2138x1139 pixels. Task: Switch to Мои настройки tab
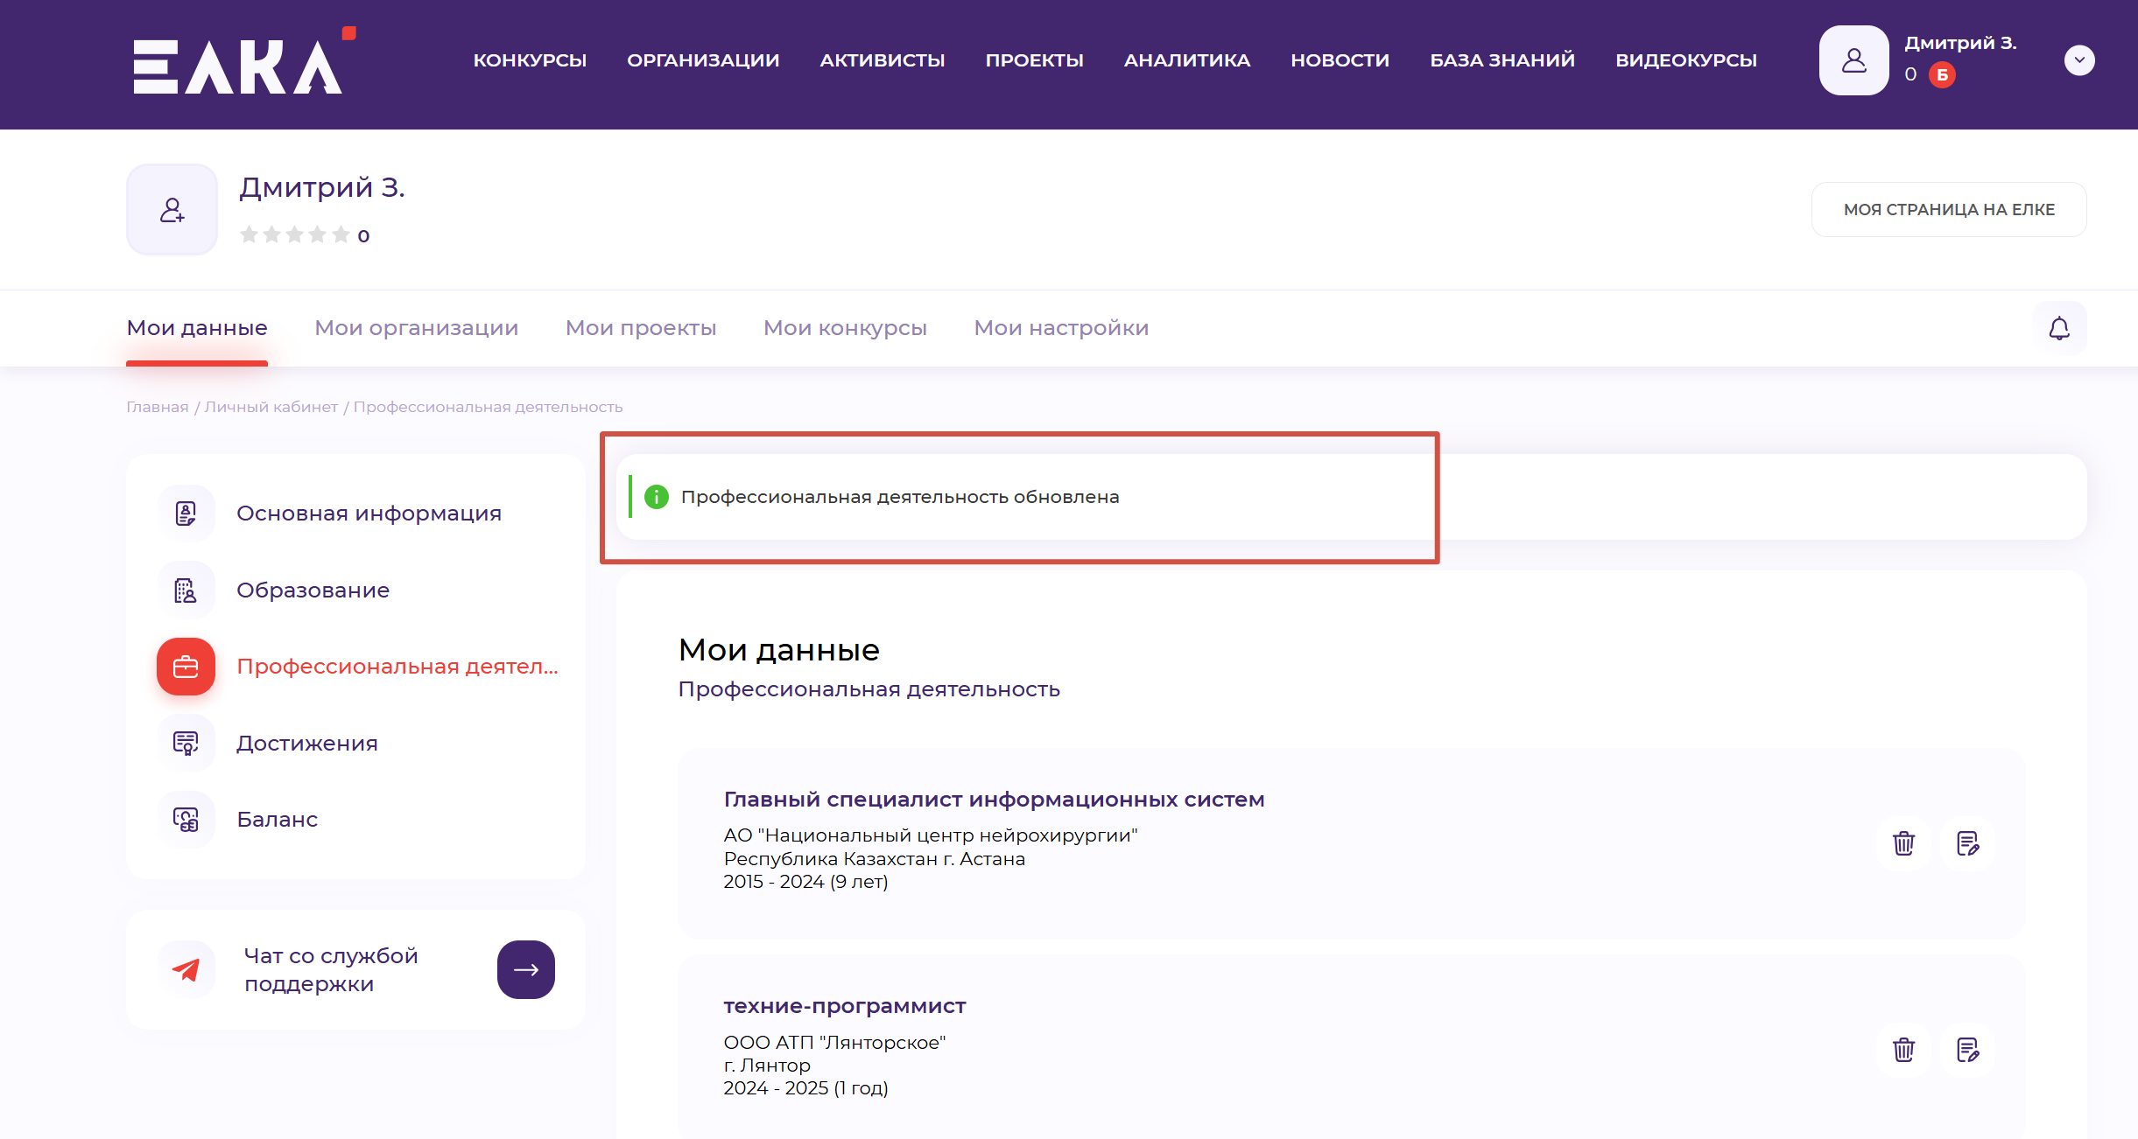1061,328
